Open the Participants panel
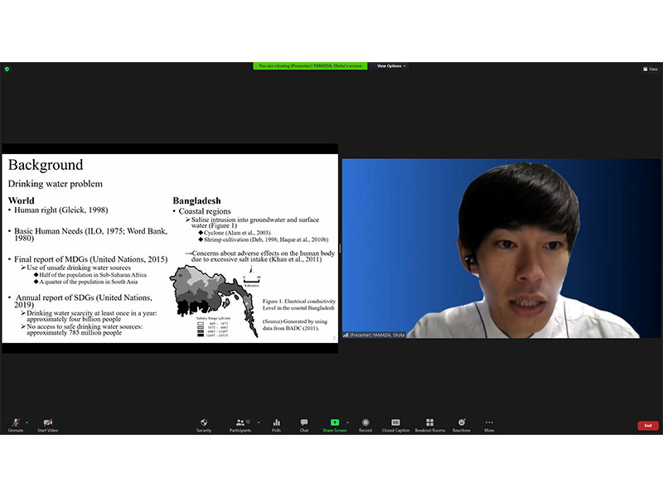The height and width of the screenshot is (497, 663). [x=241, y=424]
